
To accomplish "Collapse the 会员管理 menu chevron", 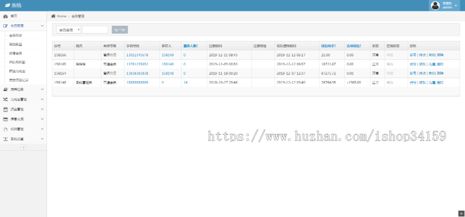I will (x=42, y=26).
